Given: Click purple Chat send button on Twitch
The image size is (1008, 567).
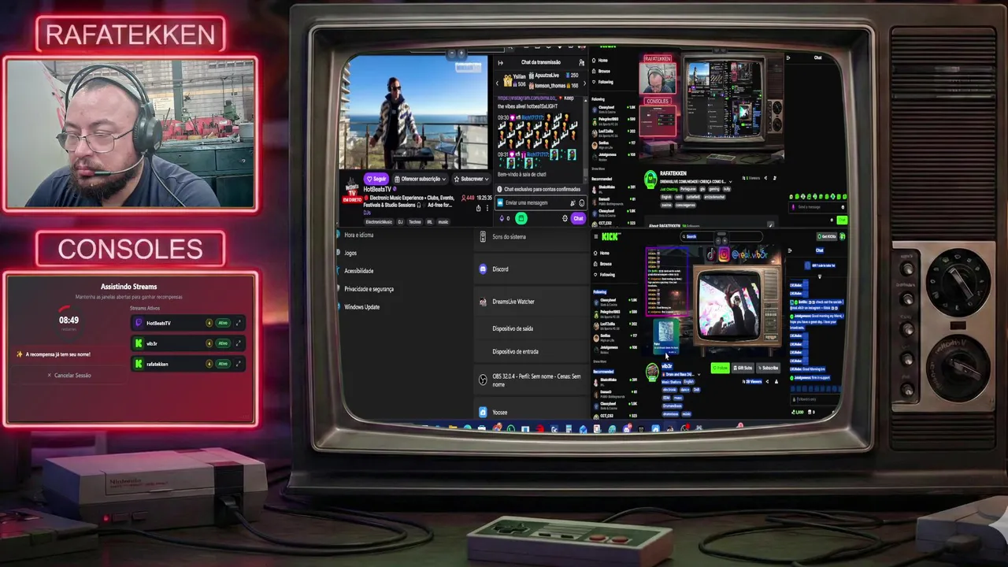Looking at the screenshot, I should click(x=578, y=218).
